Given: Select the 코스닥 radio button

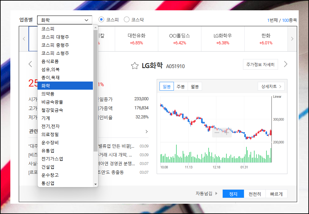Looking at the screenshot, I should pos(127,19).
